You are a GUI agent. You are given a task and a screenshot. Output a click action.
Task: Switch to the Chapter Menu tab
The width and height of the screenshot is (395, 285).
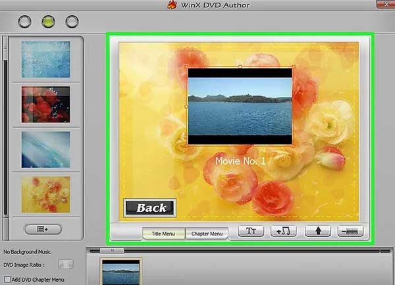[207, 234]
